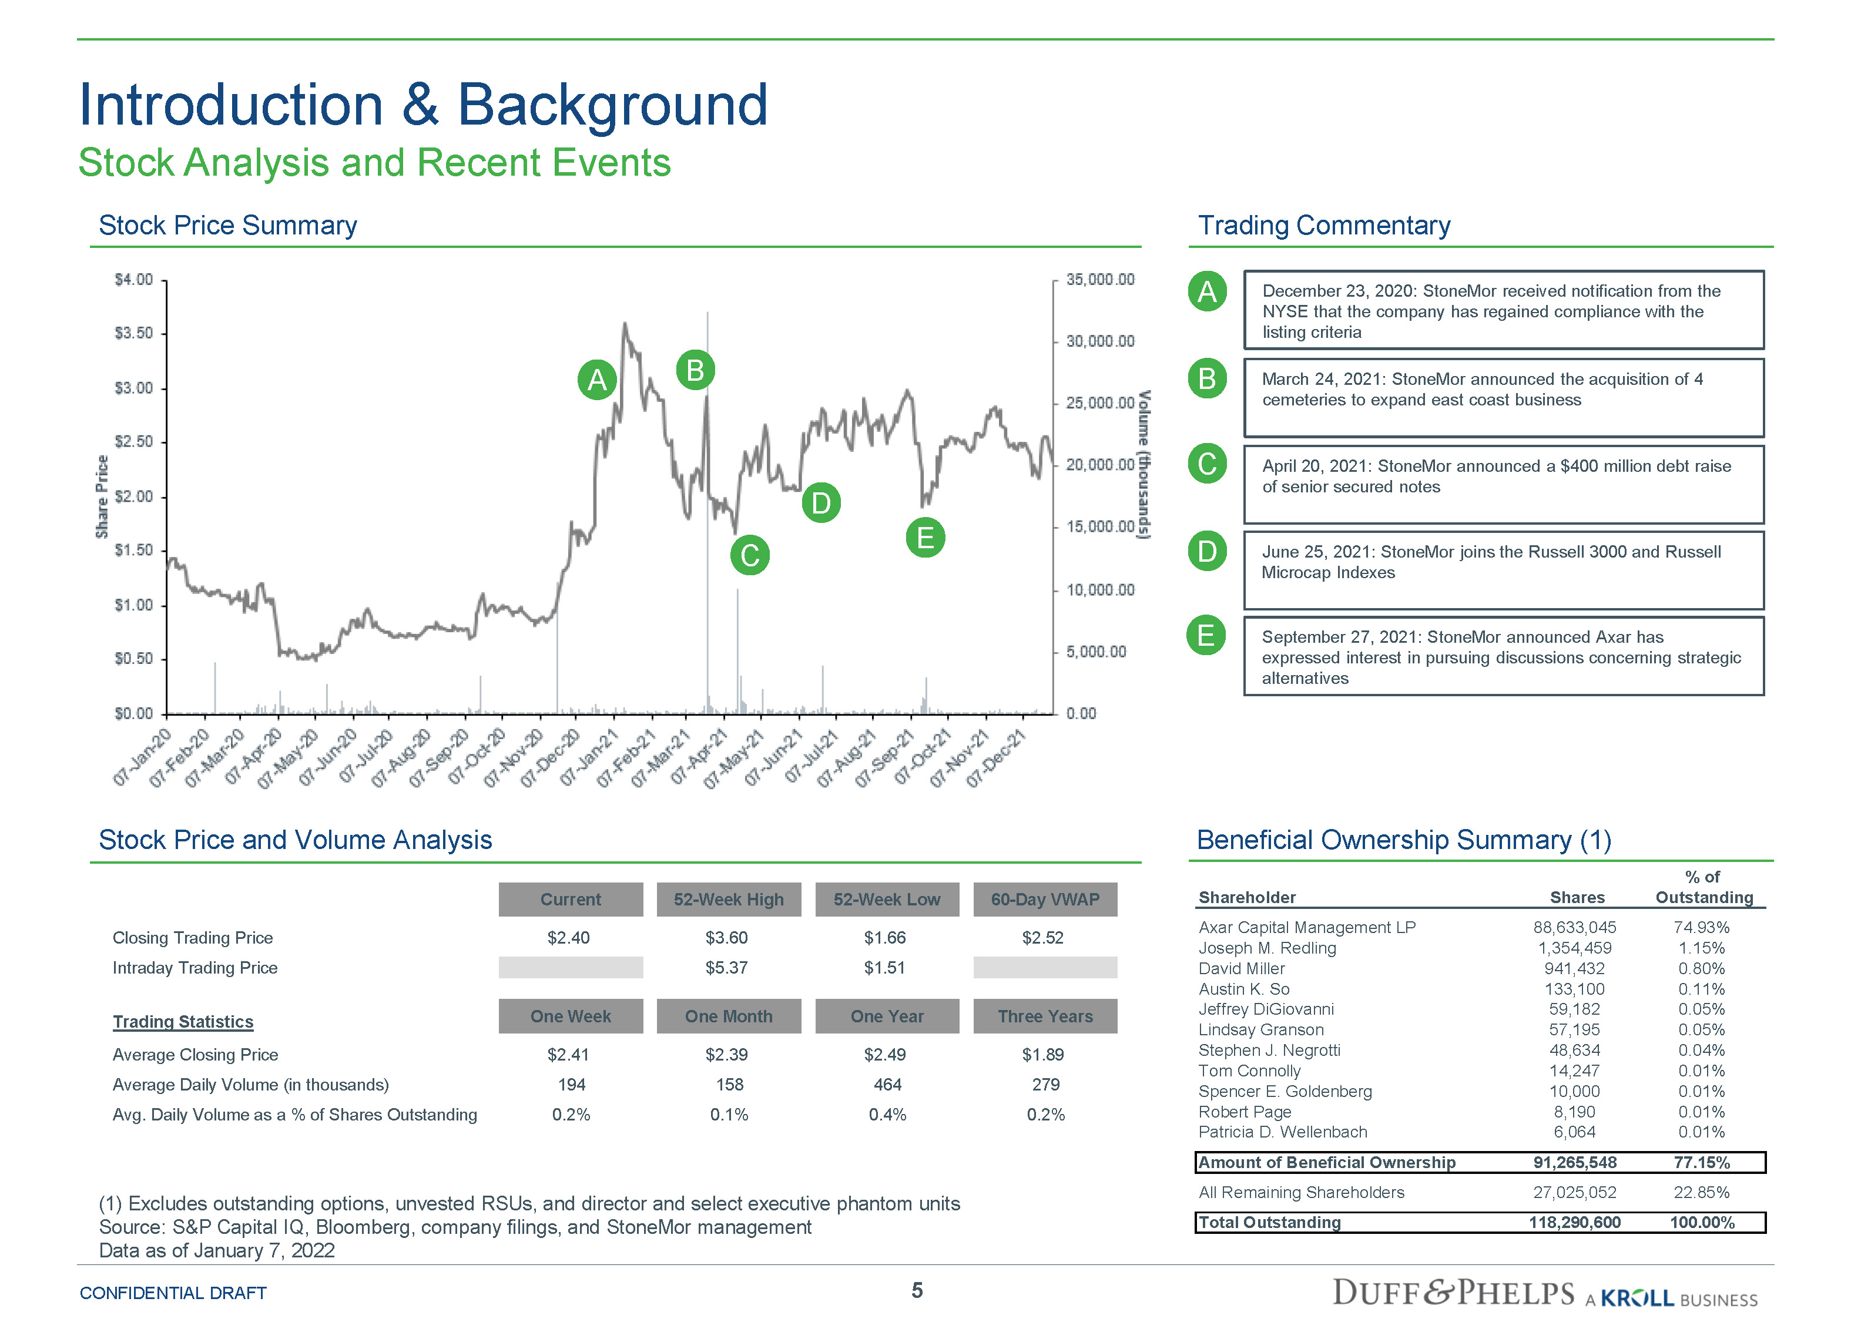Click the Duff & Phelps logo

click(x=1453, y=1293)
